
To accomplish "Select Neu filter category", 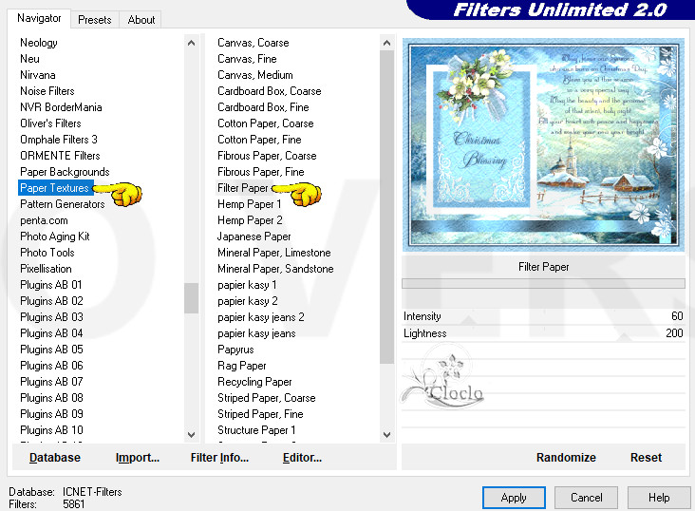I will (x=29, y=59).
